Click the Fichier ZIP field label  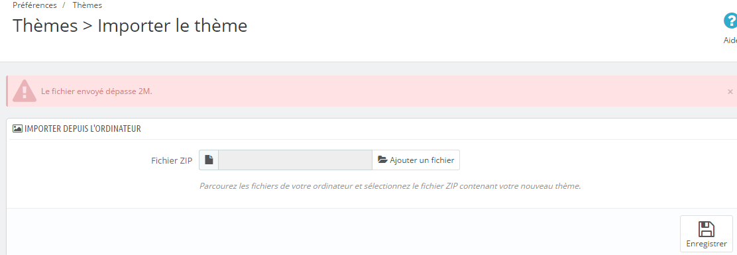(172, 160)
